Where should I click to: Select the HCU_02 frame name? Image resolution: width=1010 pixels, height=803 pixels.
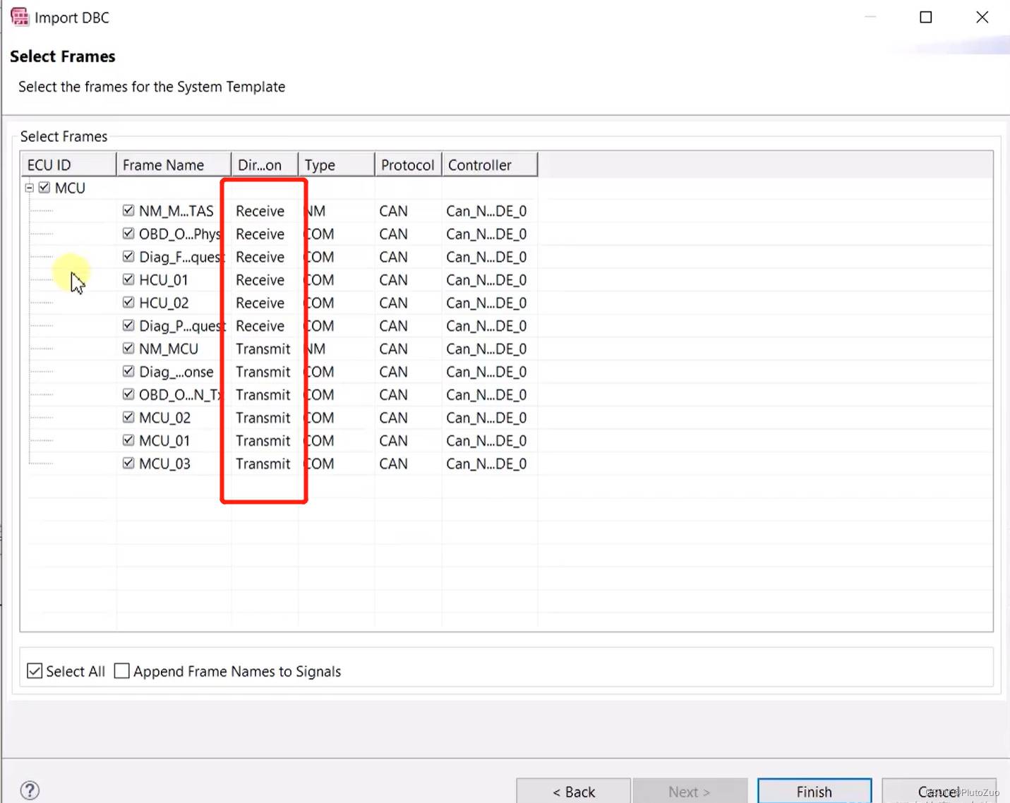pos(164,303)
